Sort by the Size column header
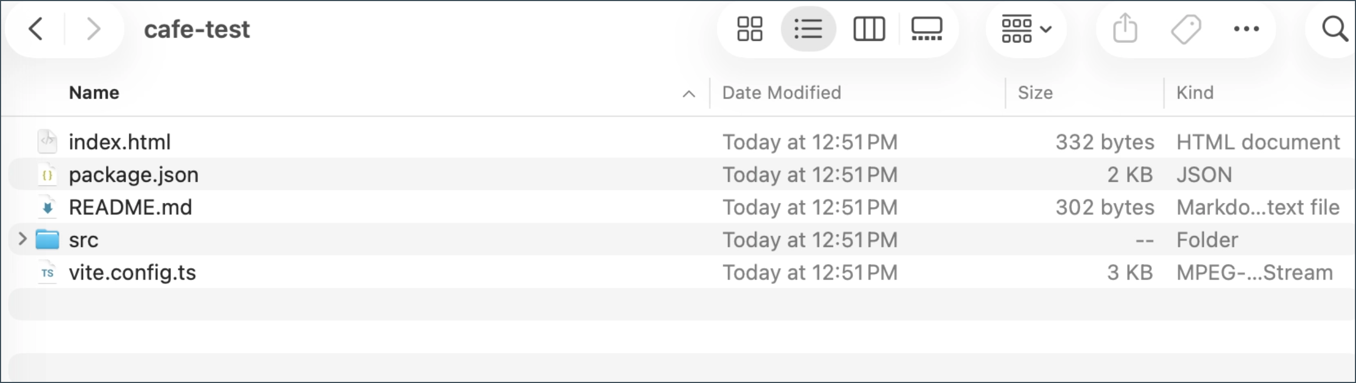 pyautogui.click(x=1035, y=93)
